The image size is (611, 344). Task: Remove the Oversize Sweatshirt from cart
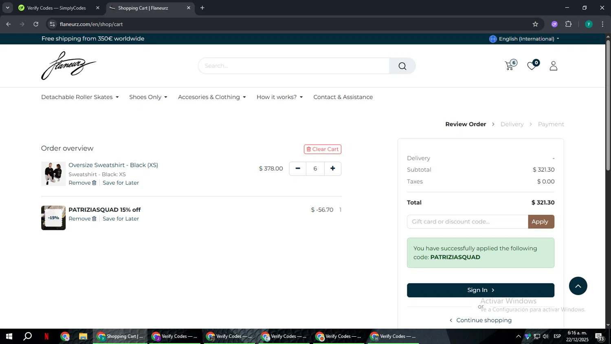tap(82, 183)
